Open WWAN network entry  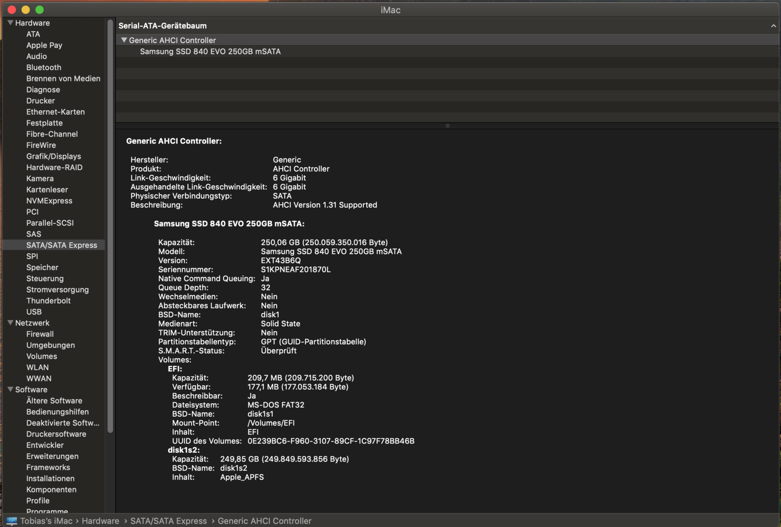click(x=39, y=379)
